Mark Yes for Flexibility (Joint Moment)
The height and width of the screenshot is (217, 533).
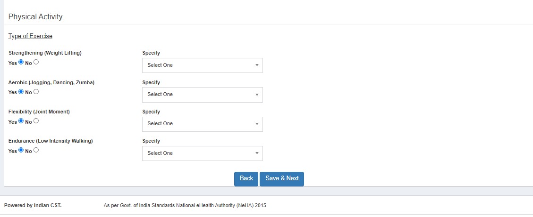pos(21,121)
